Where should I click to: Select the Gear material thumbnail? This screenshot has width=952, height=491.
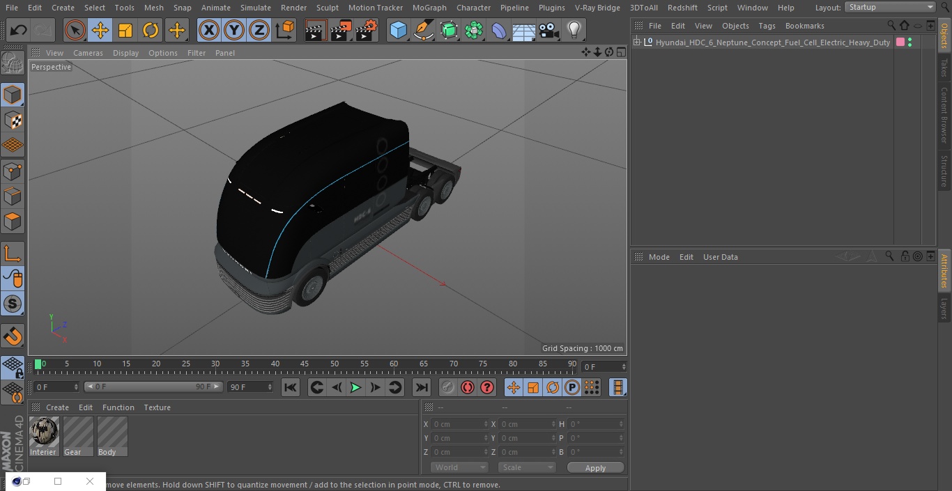(78, 437)
